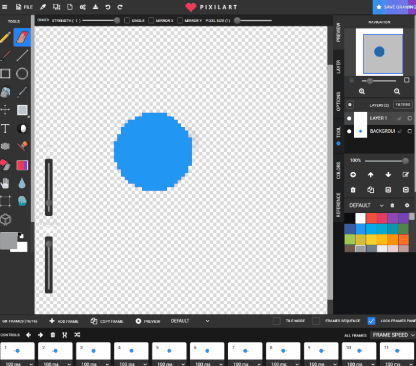The width and height of the screenshot is (416, 366).
Task: Enable the Single checkbox
Action: click(x=127, y=20)
